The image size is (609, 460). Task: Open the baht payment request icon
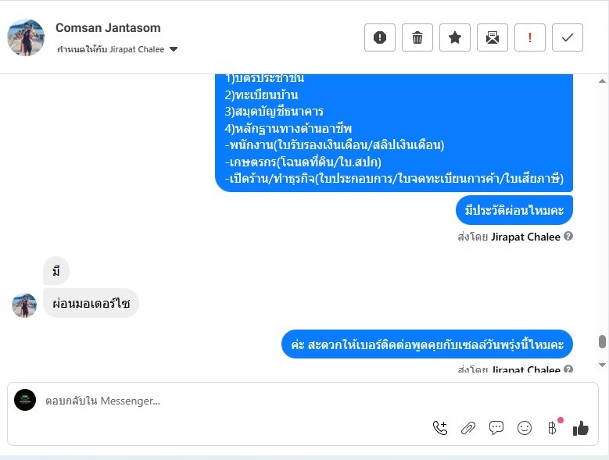pyautogui.click(x=553, y=427)
